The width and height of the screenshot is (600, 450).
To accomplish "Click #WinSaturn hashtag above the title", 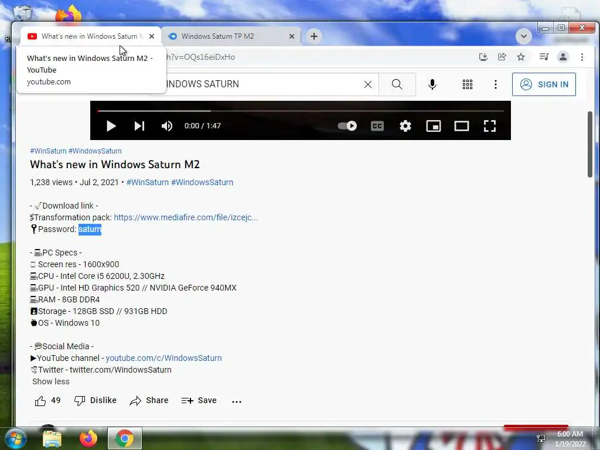I will pos(48,151).
